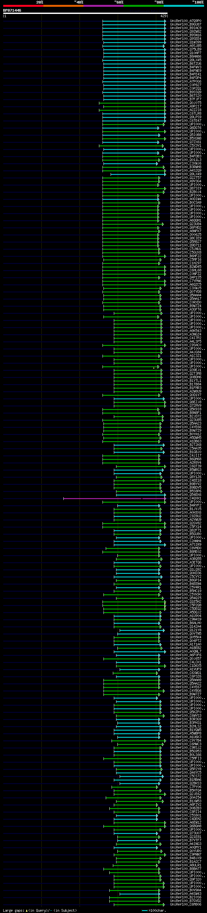This screenshot has height=913, width=207.
Task: Select hit label UniRef100_A7P0G6
Action: [185, 82]
